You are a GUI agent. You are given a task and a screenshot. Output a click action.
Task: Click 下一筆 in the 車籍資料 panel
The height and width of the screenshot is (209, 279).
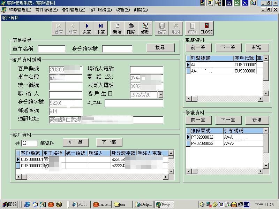point(228,48)
